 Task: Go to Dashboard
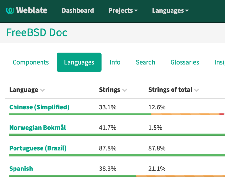pyautogui.click(x=78, y=11)
